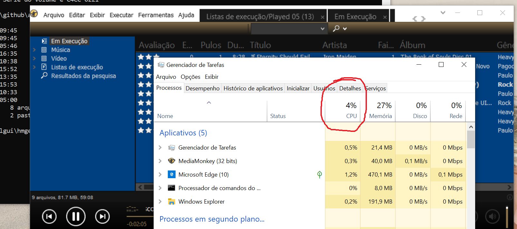
Task: Switch to the Processos tab
Action: point(169,88)
